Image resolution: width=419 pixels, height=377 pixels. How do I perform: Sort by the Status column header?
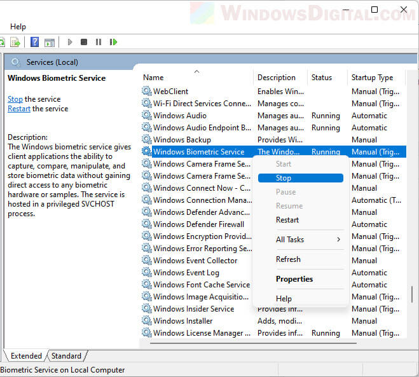327,78
